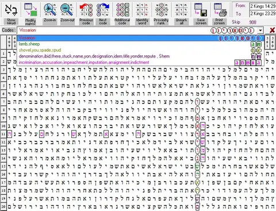Open the Additional code tool
This screenshot has height=211, width=276.
pos(122,10)
